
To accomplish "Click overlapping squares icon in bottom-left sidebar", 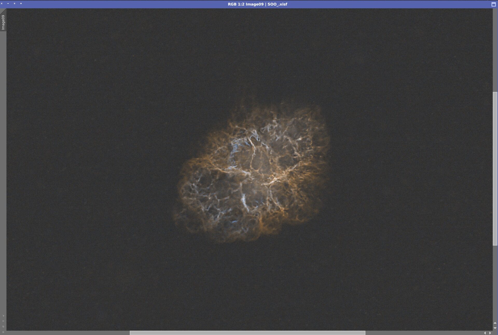I will 3,326.
